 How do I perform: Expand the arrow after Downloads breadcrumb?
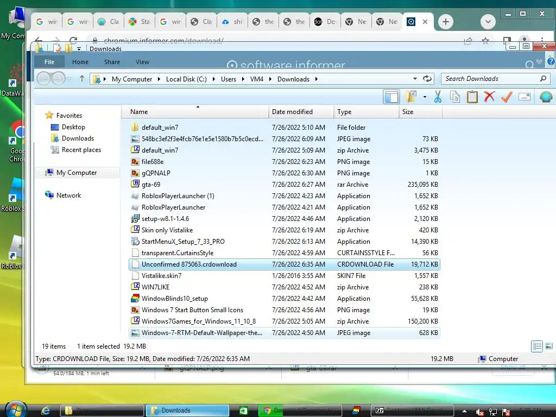click(317, 79)
